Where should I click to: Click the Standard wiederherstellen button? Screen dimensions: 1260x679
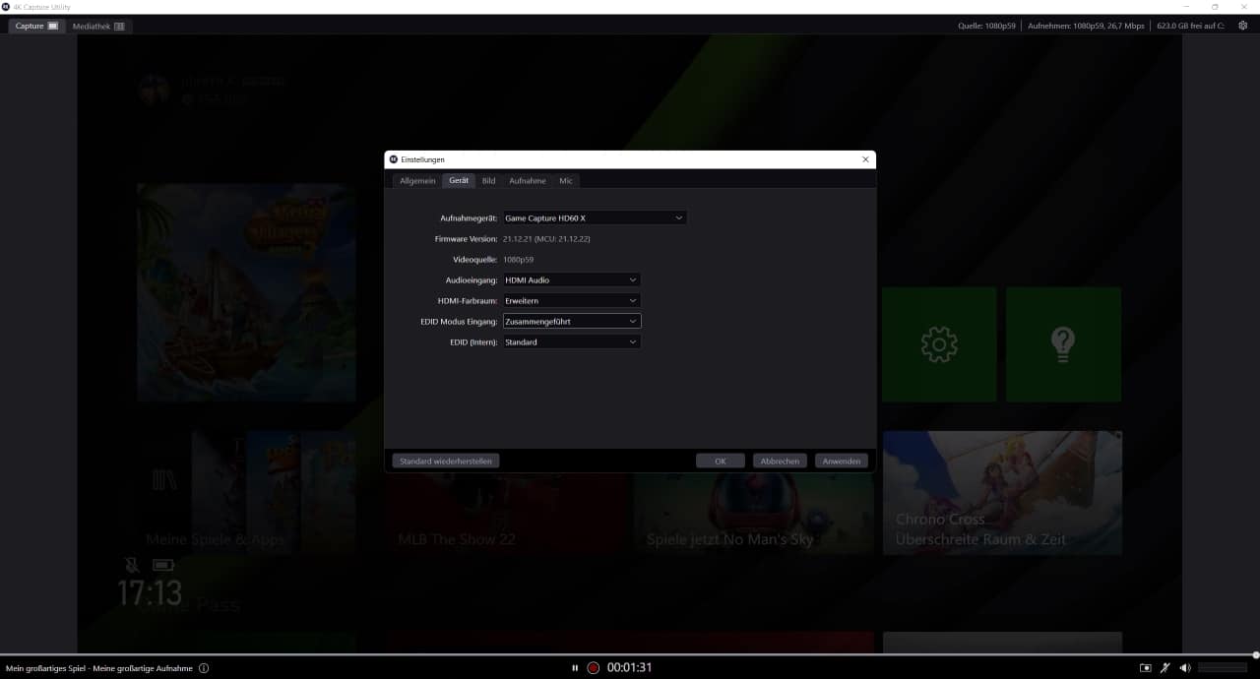point(446,461)
